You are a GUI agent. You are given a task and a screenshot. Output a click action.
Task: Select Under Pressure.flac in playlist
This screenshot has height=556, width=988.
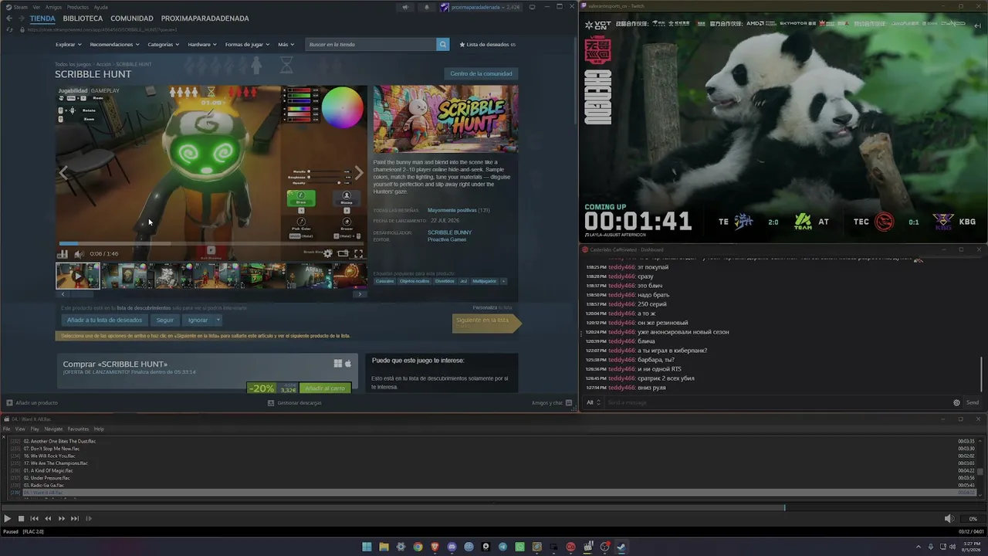point(494,478)
